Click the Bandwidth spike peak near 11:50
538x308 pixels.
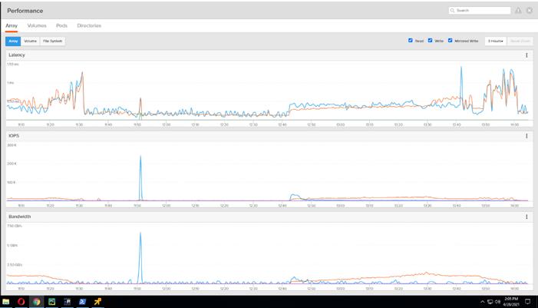(140, 233)
